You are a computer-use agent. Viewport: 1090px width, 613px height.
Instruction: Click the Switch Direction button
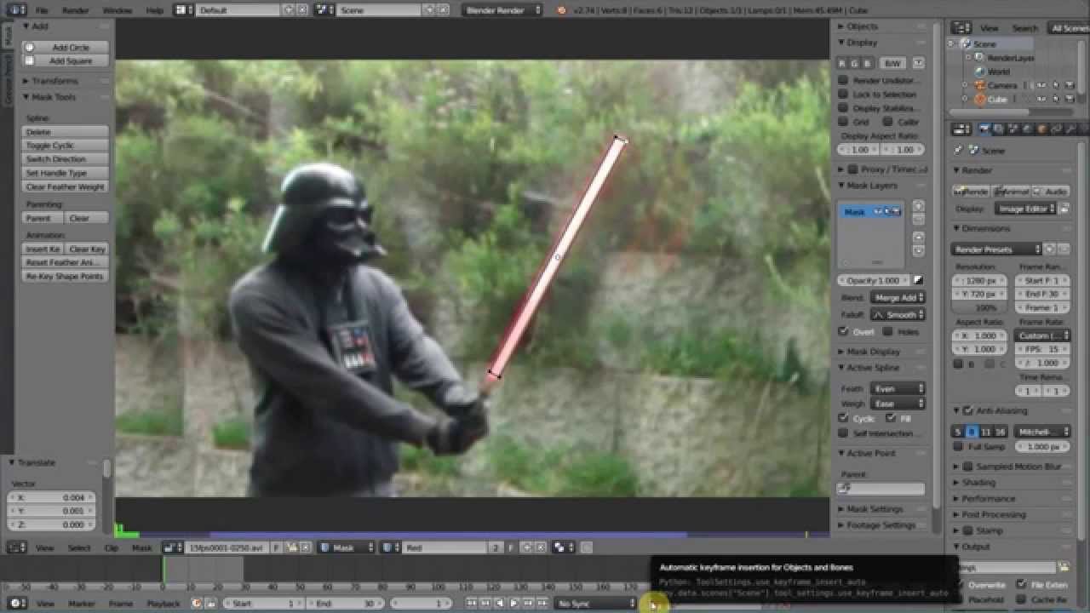tap(66, 159)
